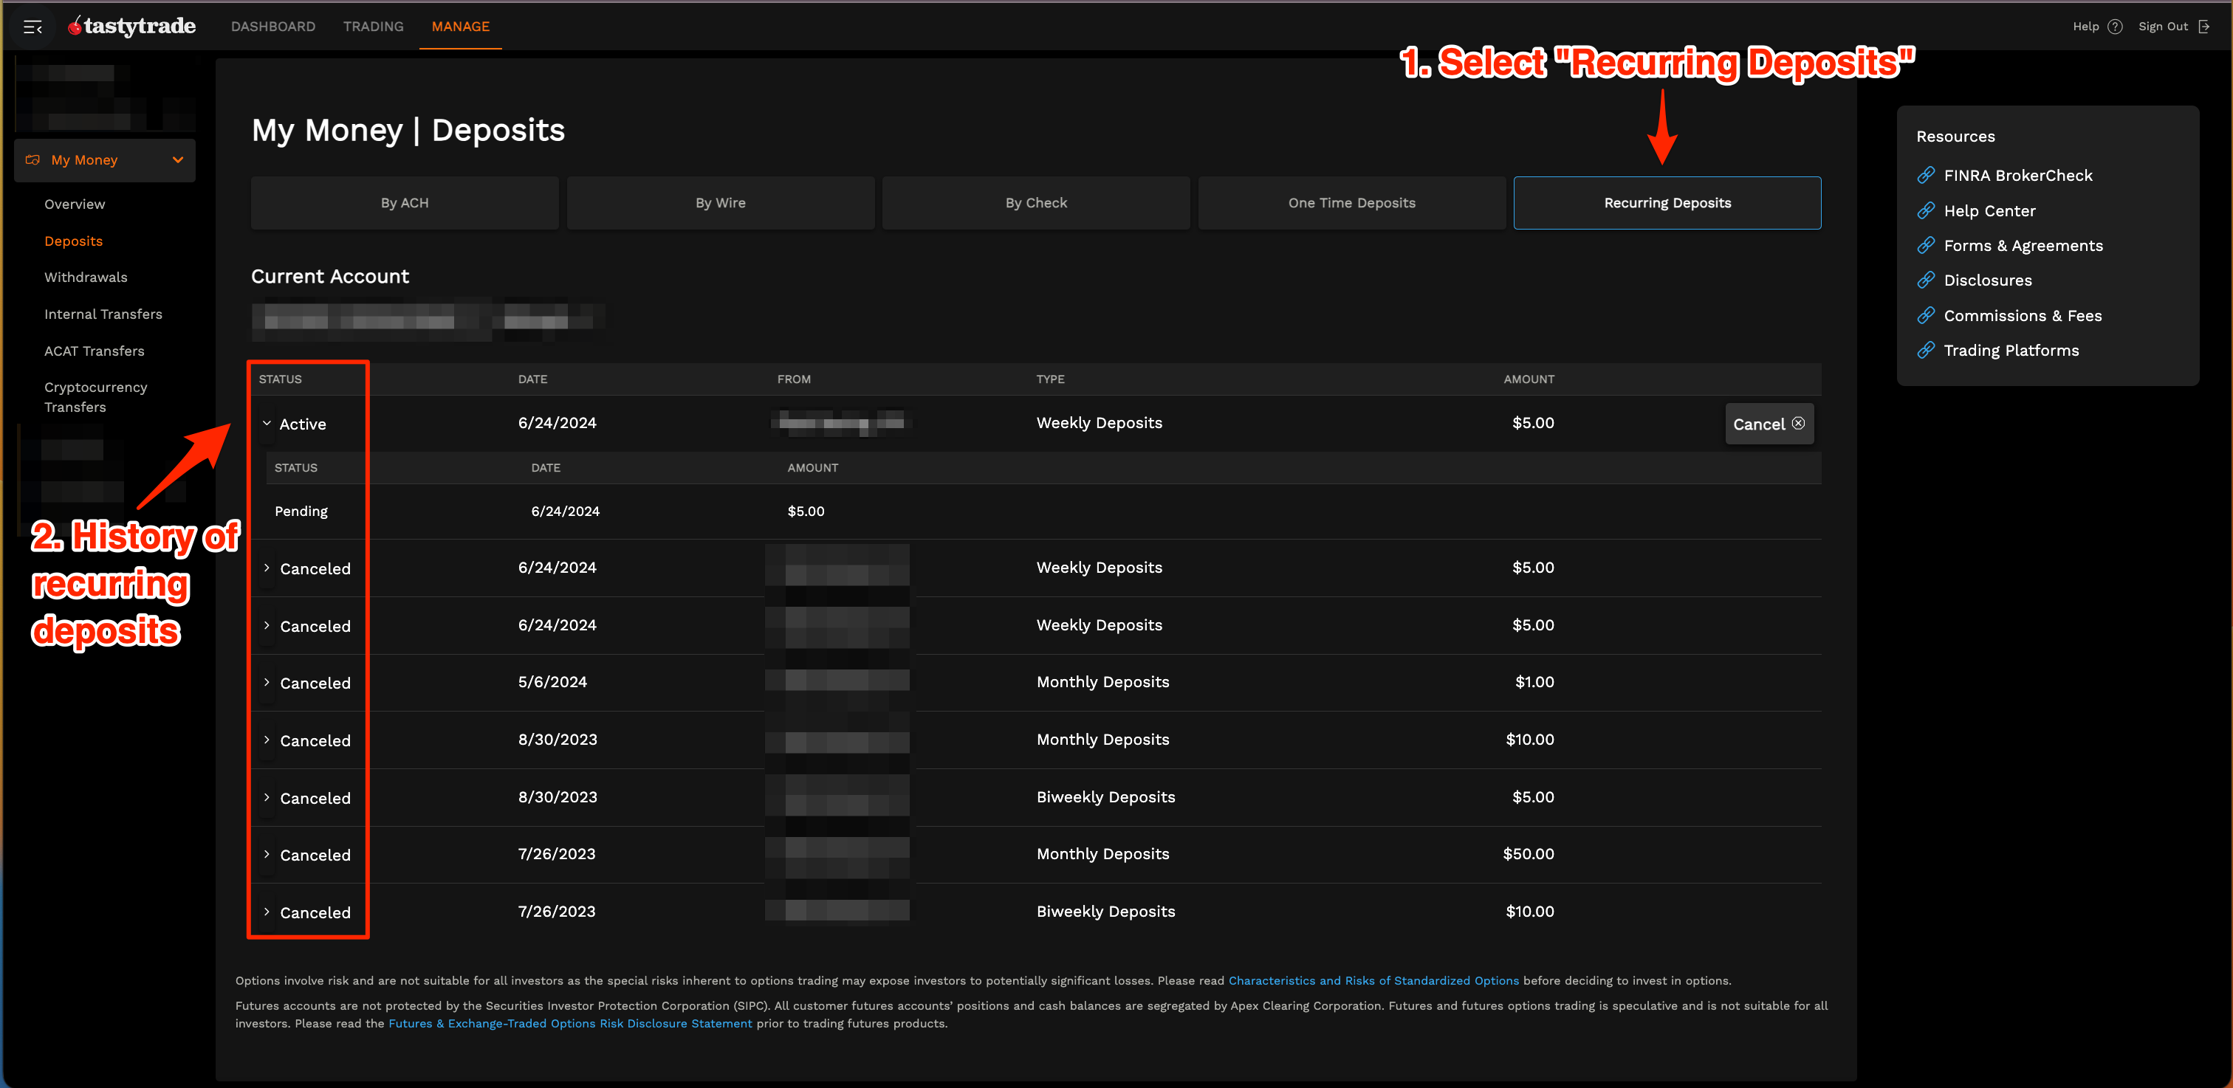2233x1088 pixels.
Task: Select the By Wire tab
Action: 721,202
